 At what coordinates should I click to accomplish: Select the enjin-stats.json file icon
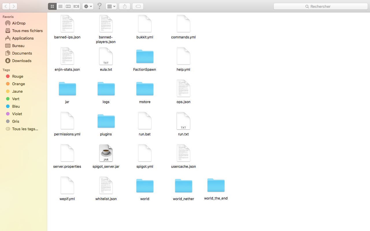point(67,56)
